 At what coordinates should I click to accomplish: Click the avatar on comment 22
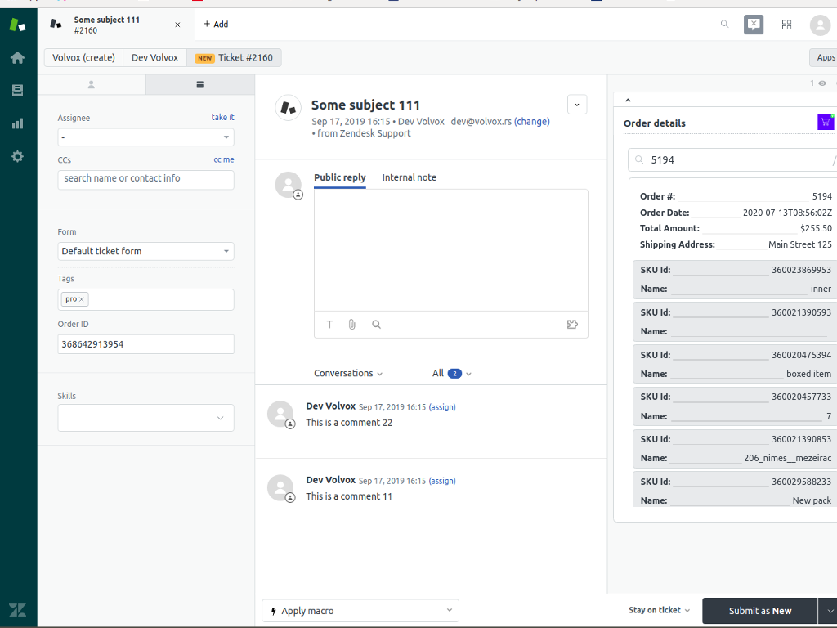pyautogui.click(x=280, y=414)
